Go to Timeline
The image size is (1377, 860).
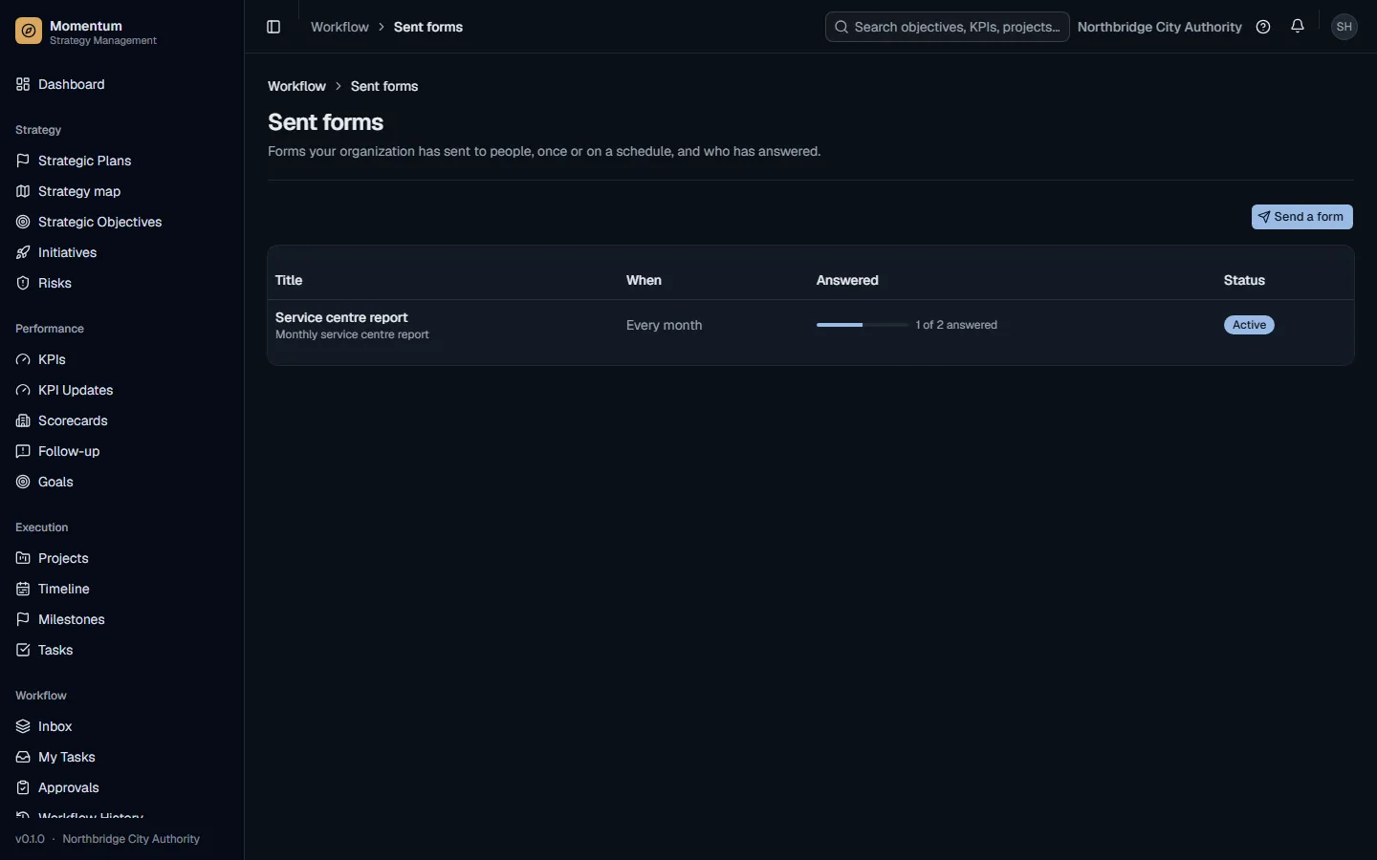[x=121, y=589]
